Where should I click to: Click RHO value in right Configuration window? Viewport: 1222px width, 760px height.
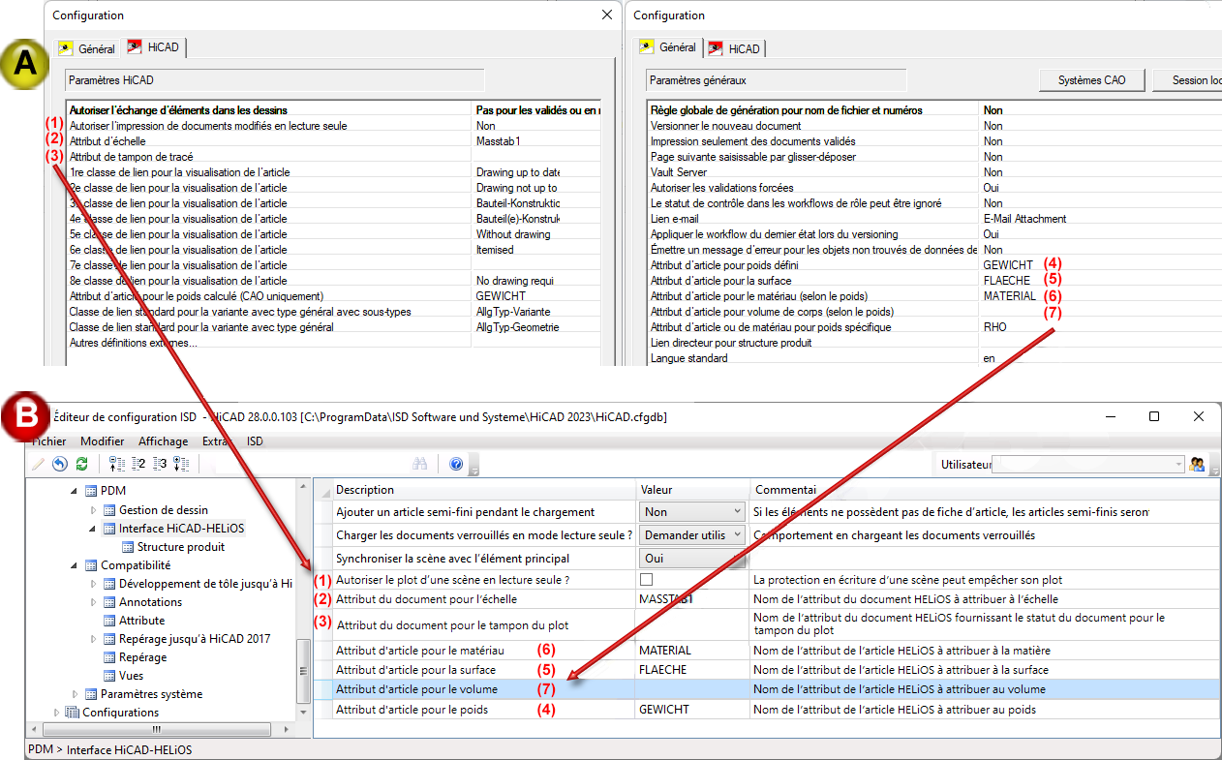point(994,327)
